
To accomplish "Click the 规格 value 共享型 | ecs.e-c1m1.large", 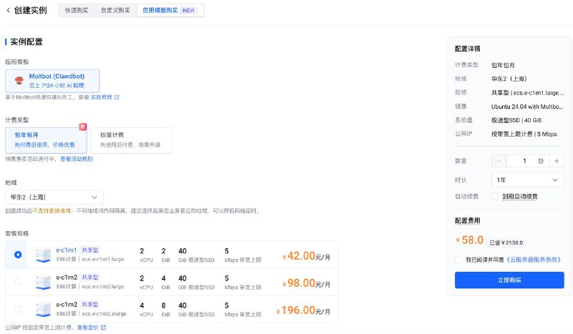I will (527, 93).
